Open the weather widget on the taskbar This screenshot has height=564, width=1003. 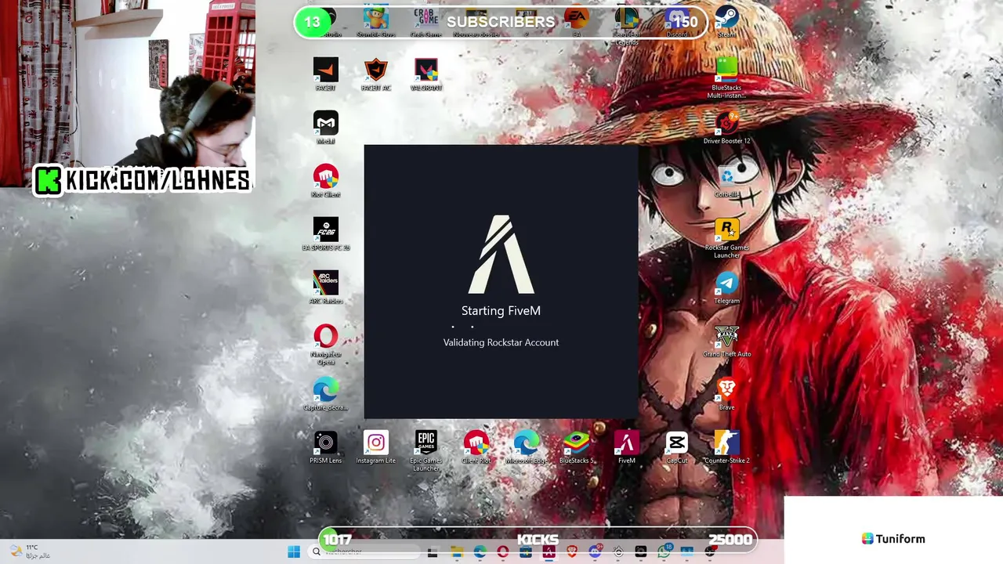(30, 551)
